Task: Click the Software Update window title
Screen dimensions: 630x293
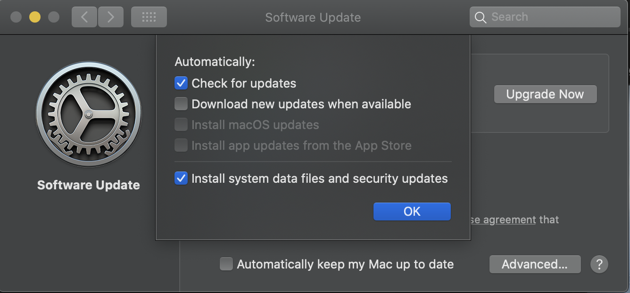Action: (313, 17)
